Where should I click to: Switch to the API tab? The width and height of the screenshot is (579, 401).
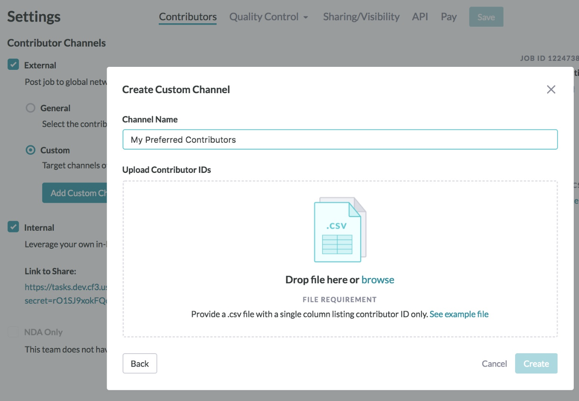pyautogui.click(x=420, y=17)
